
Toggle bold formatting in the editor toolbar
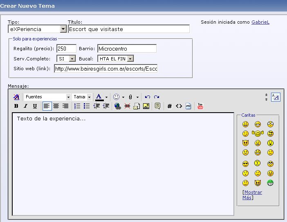(x=16, y=106)
